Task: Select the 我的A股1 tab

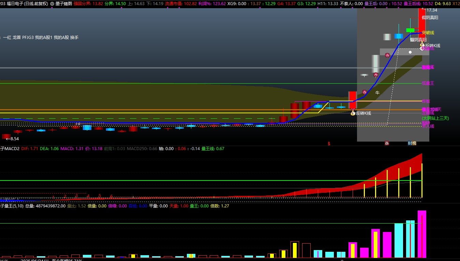Action: coord(44,38)
